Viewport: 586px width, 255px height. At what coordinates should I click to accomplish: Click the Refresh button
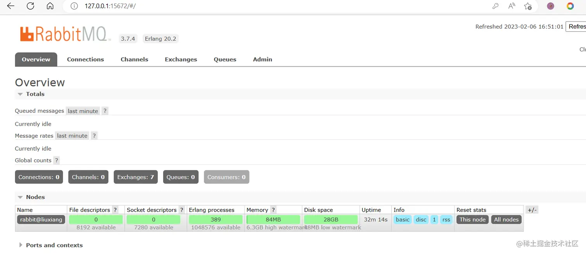point(576,27)
